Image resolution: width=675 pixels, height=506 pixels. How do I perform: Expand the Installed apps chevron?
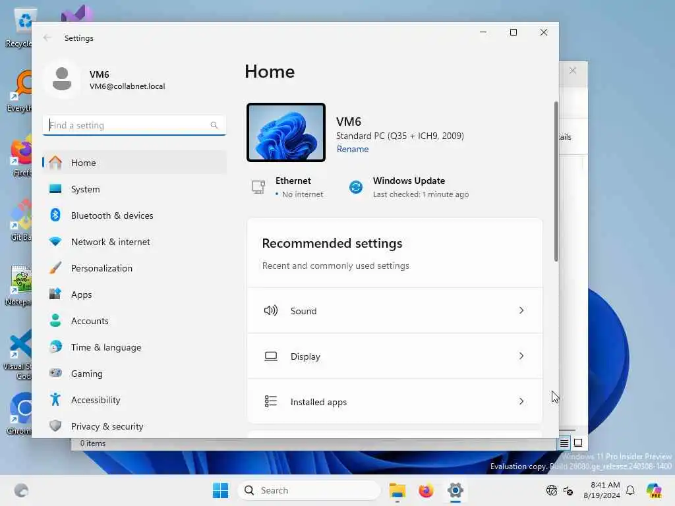click(521, 401)
